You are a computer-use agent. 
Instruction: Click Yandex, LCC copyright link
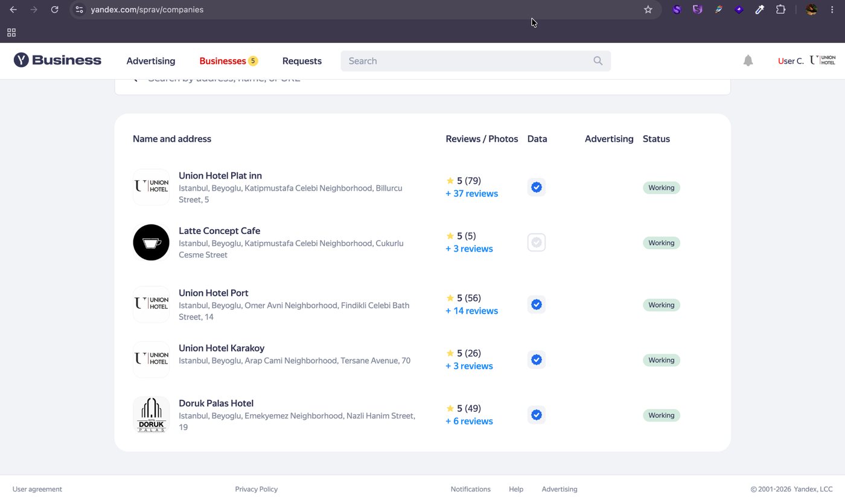click(x=813, y=489)
